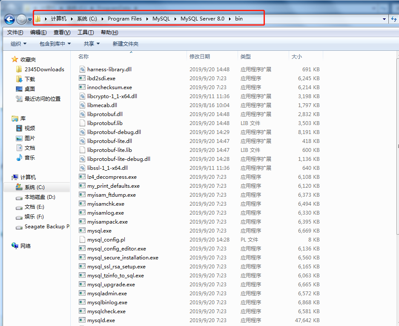399x326 pixels.
Task: Select the 计算机 icon in sidebar
Action: point(15,177)
